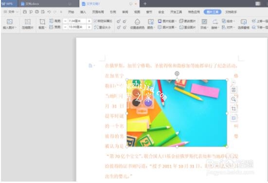Open the Color (颜色) dropdown

[x=151, y=24]
